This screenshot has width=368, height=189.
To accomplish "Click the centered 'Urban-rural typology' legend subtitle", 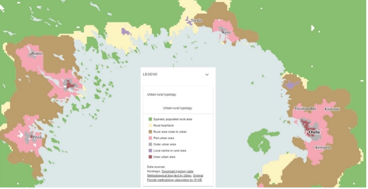I will pos(178,108).
